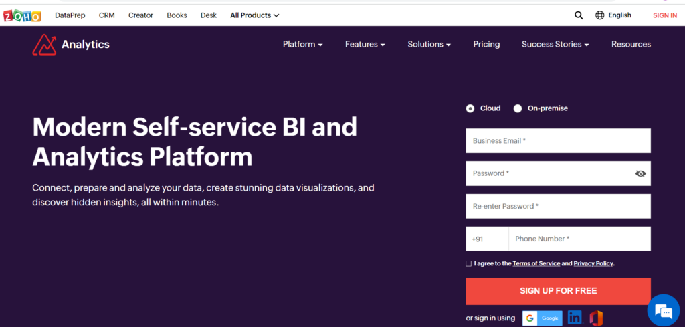
Task: Click the SIGN IN link
Action: (x=665, y=15)
